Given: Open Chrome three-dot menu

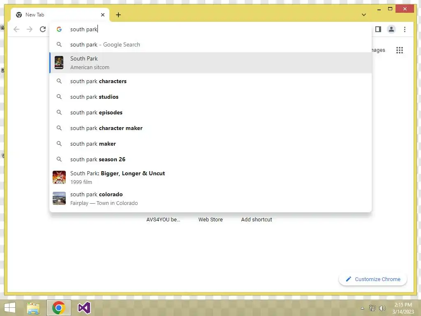Looking at the screenshot, I should 405,29.
